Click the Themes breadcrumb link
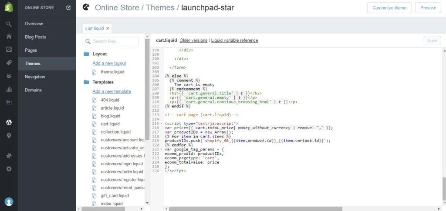The height and width of the screenshot is (211, 446). (160, 8)
